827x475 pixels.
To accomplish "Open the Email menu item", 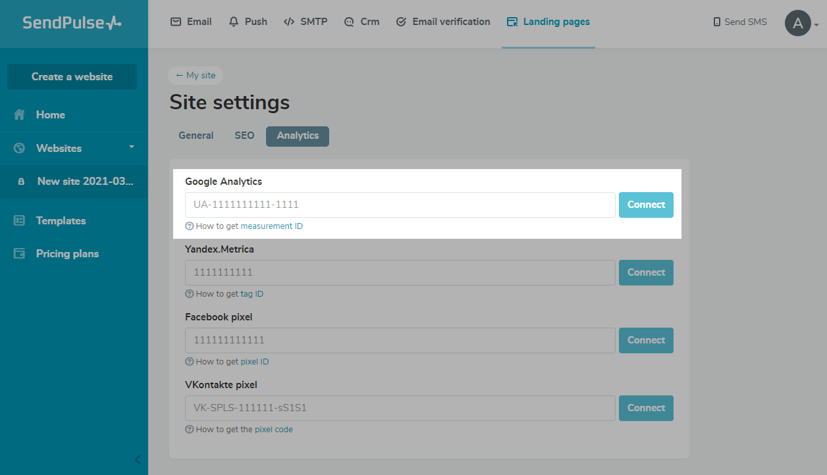I will coord(191,22).
